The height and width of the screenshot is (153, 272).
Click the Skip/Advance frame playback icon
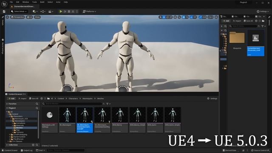coord(65,11)
